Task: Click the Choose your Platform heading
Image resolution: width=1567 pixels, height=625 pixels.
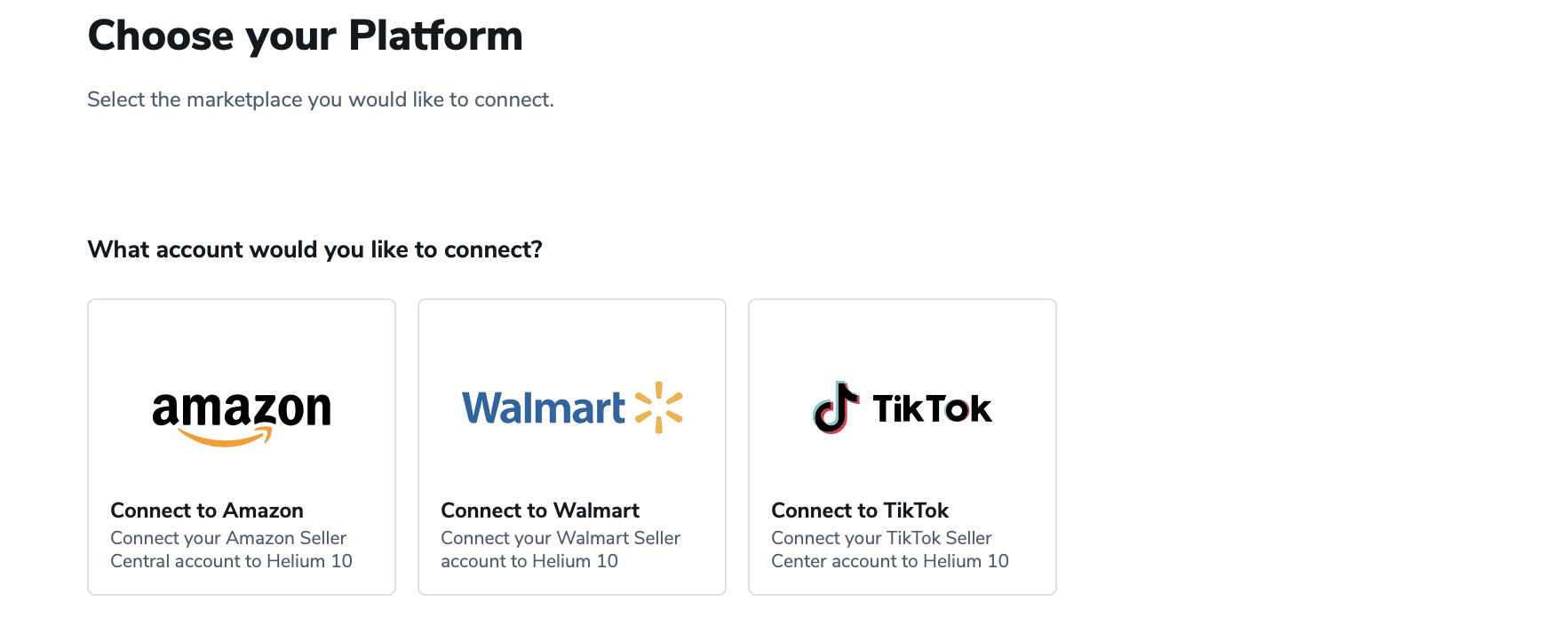Action: pos(305,36)
